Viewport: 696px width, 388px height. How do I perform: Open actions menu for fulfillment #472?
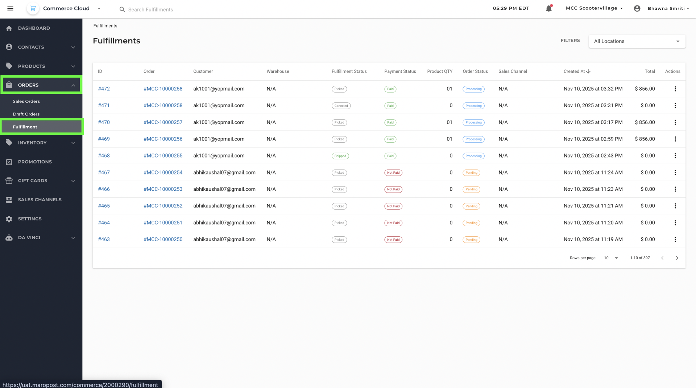click(x=675, y=89)
